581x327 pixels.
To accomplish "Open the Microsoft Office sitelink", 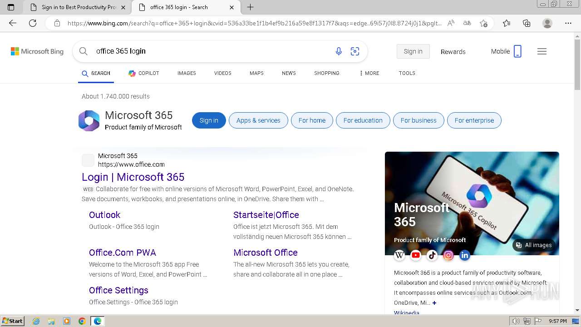I will tap(266, 253).
